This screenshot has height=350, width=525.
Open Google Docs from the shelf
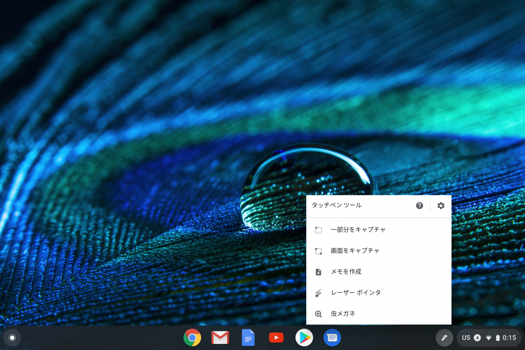248,338
